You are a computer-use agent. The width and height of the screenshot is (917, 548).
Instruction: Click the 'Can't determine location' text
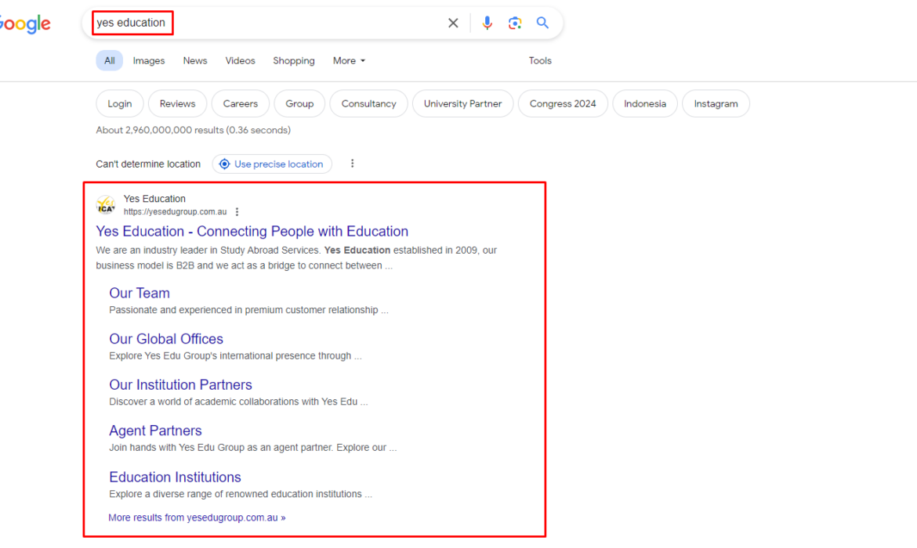click(x=148, y=164)
